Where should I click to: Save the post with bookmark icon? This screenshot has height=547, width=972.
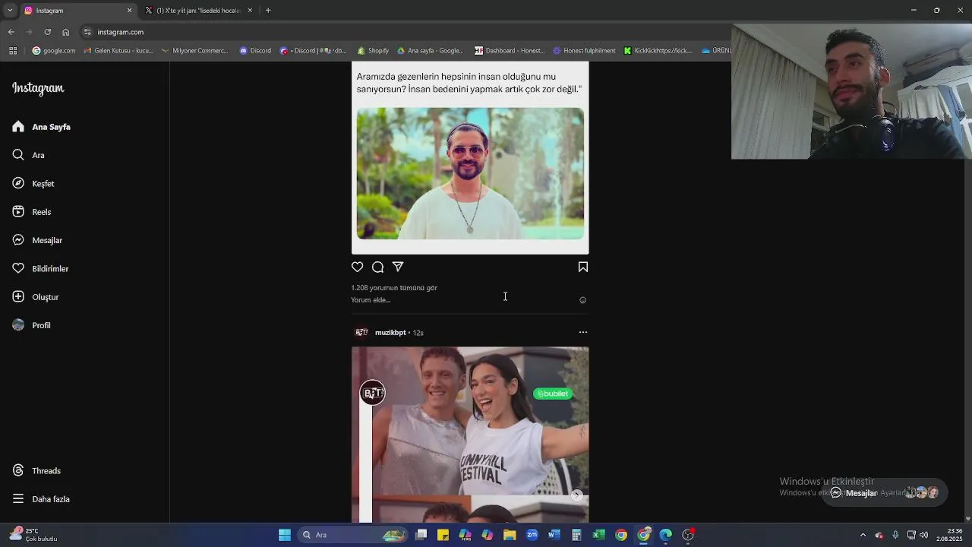pos(582,267)
